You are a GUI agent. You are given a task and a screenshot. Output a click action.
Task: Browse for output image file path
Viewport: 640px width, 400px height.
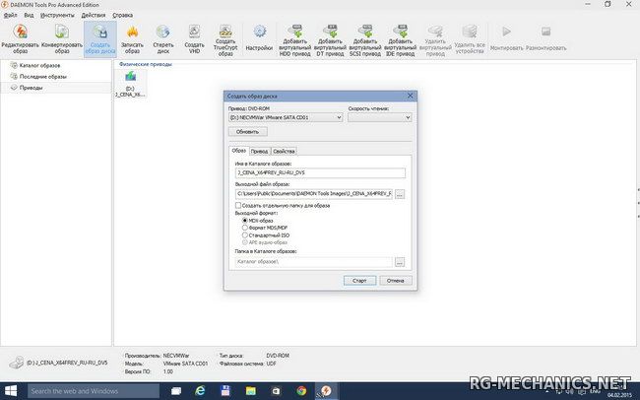pos(399,193)
